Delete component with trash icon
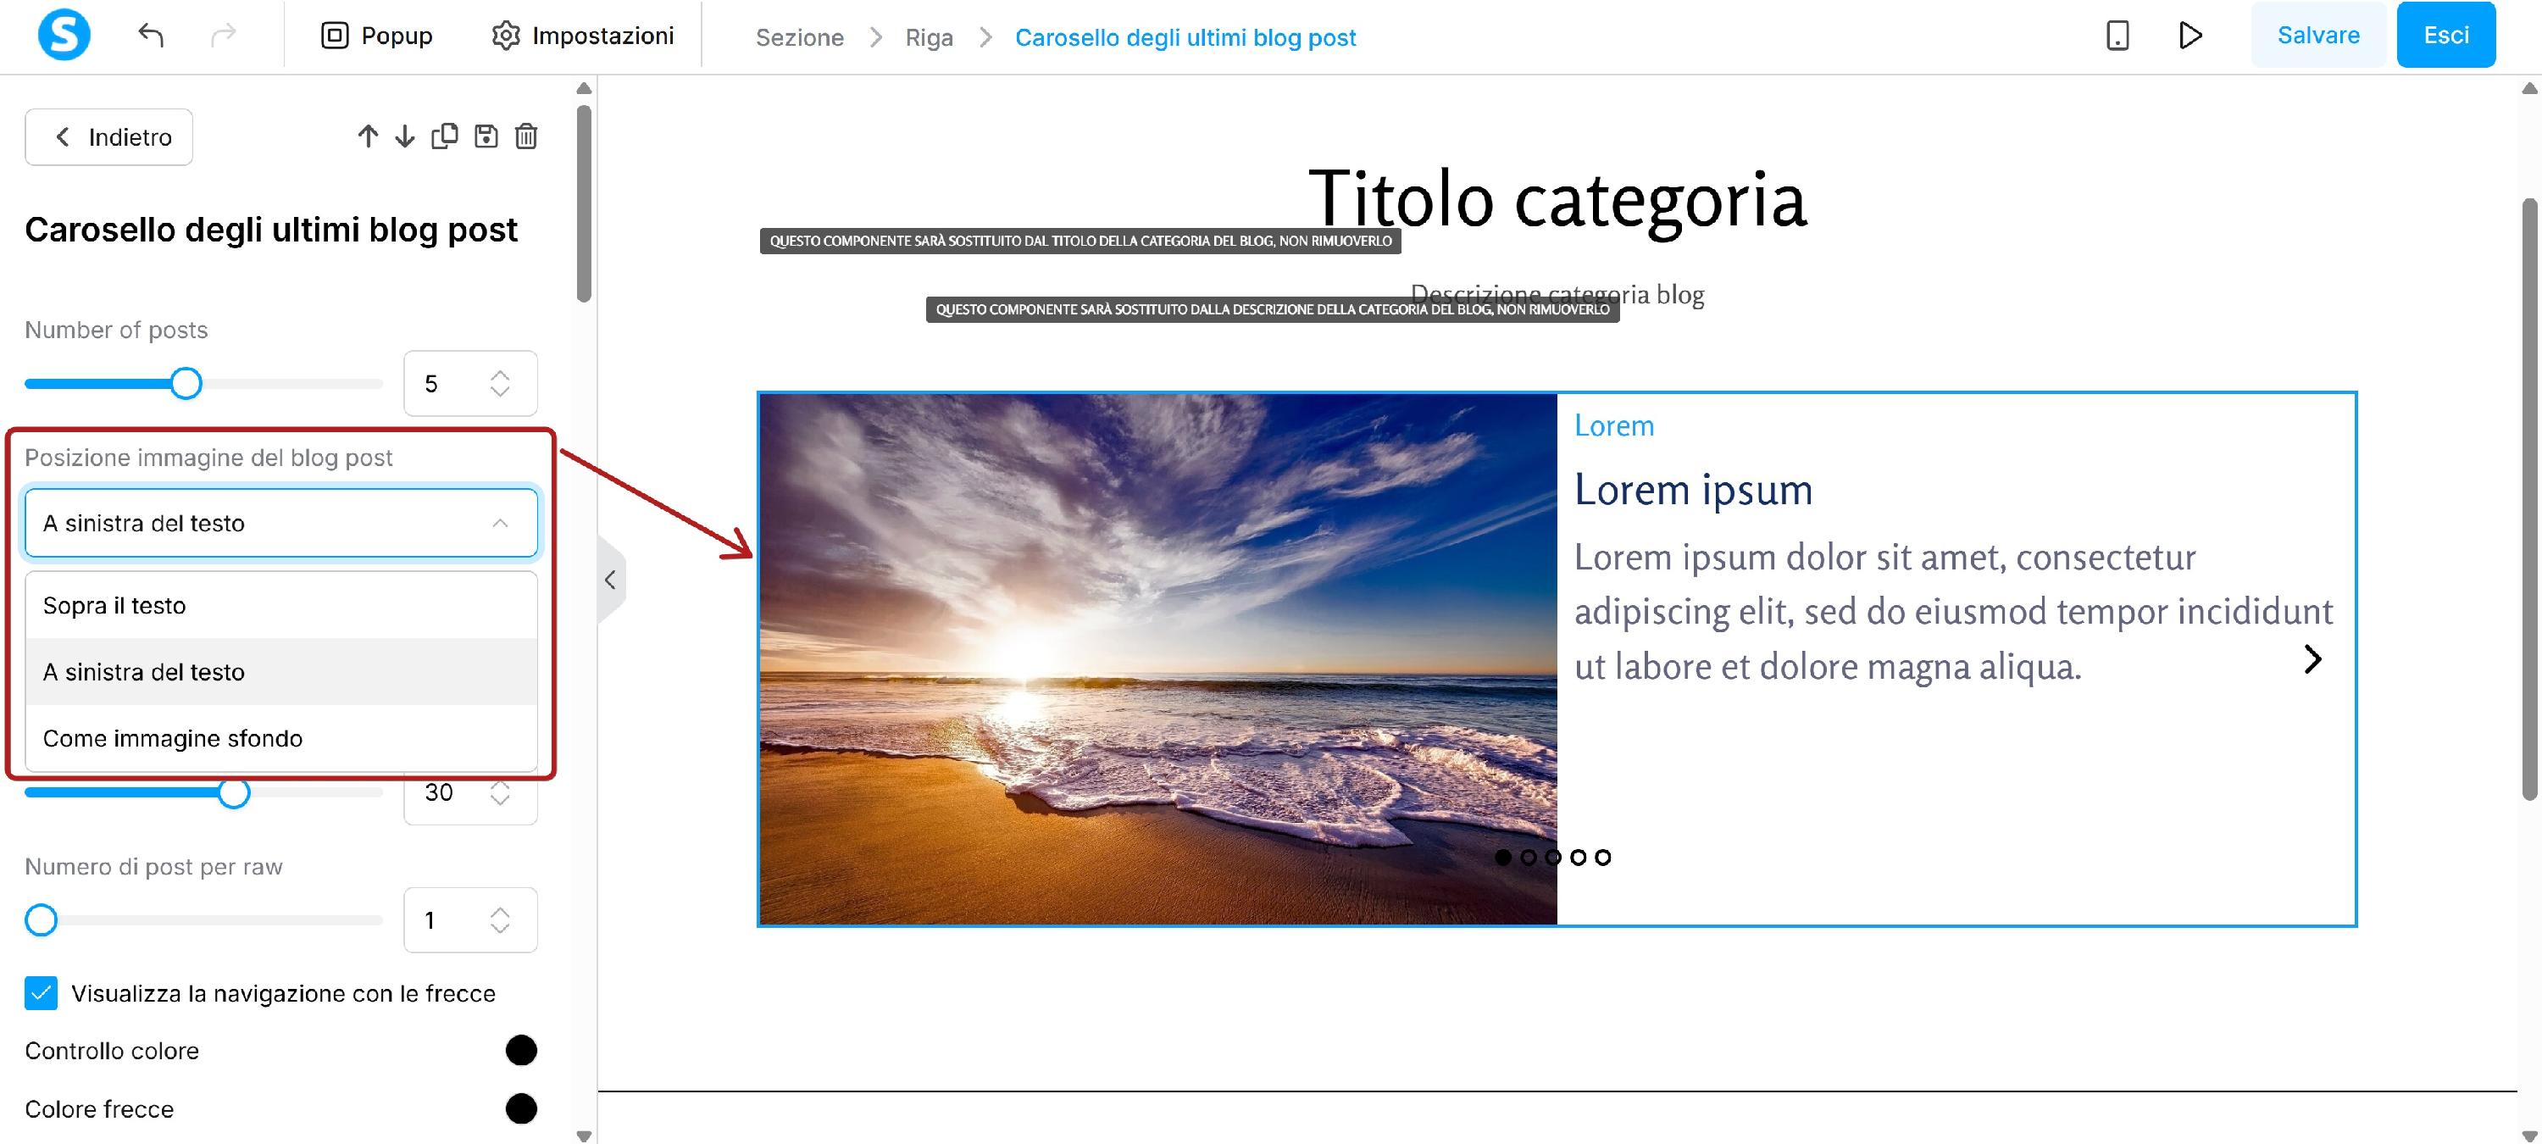Viewport: 2542px width, 1144px height. pos(526,136)
